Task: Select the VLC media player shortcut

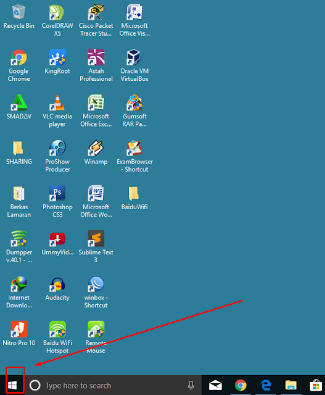Action: (57, 111)
